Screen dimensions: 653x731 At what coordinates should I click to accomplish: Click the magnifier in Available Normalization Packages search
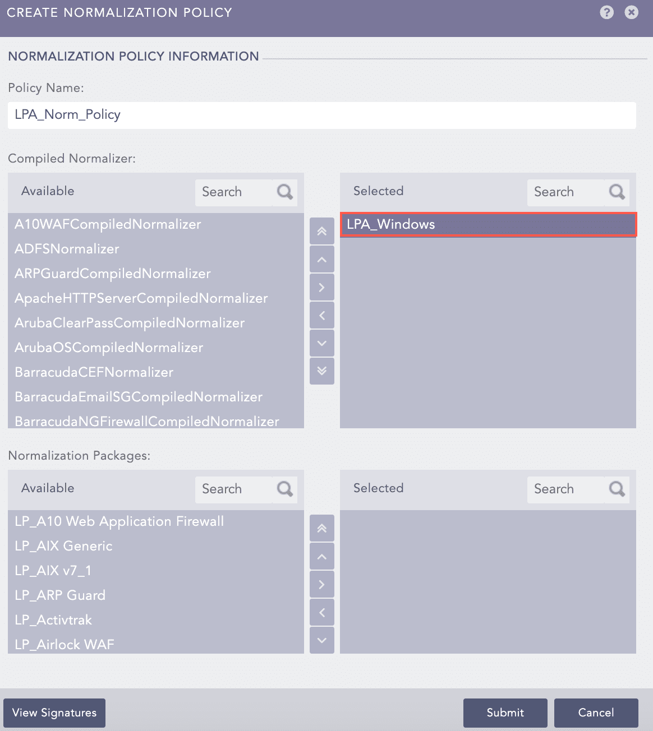tap(284, 489)
